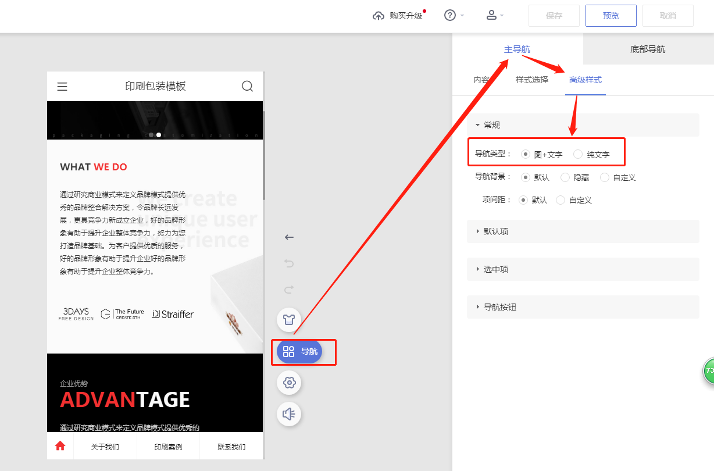This screenshot has height=471, width=714.
Task: Click the Straiffer logo in preview
Action: pos(173,315)
